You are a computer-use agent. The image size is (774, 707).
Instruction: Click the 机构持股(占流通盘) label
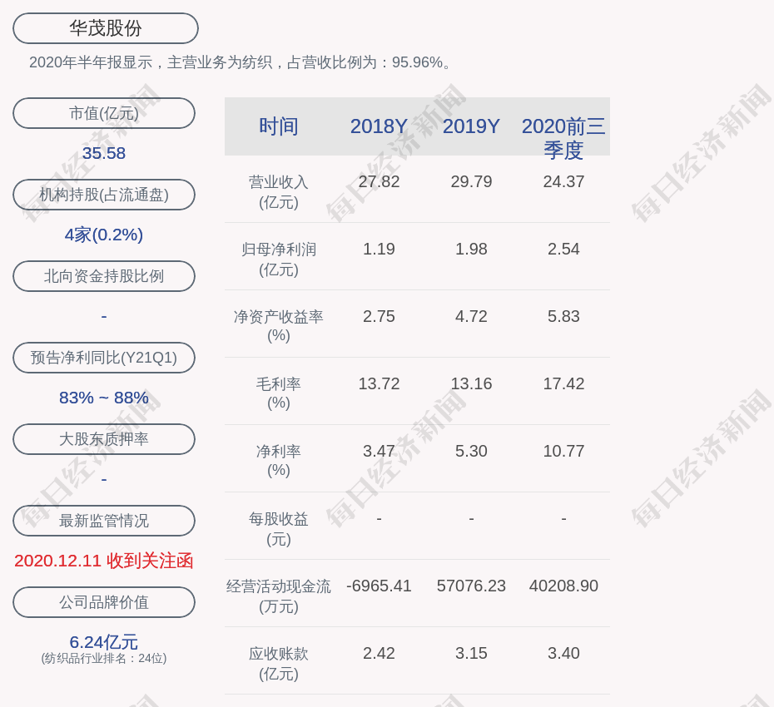104,195
